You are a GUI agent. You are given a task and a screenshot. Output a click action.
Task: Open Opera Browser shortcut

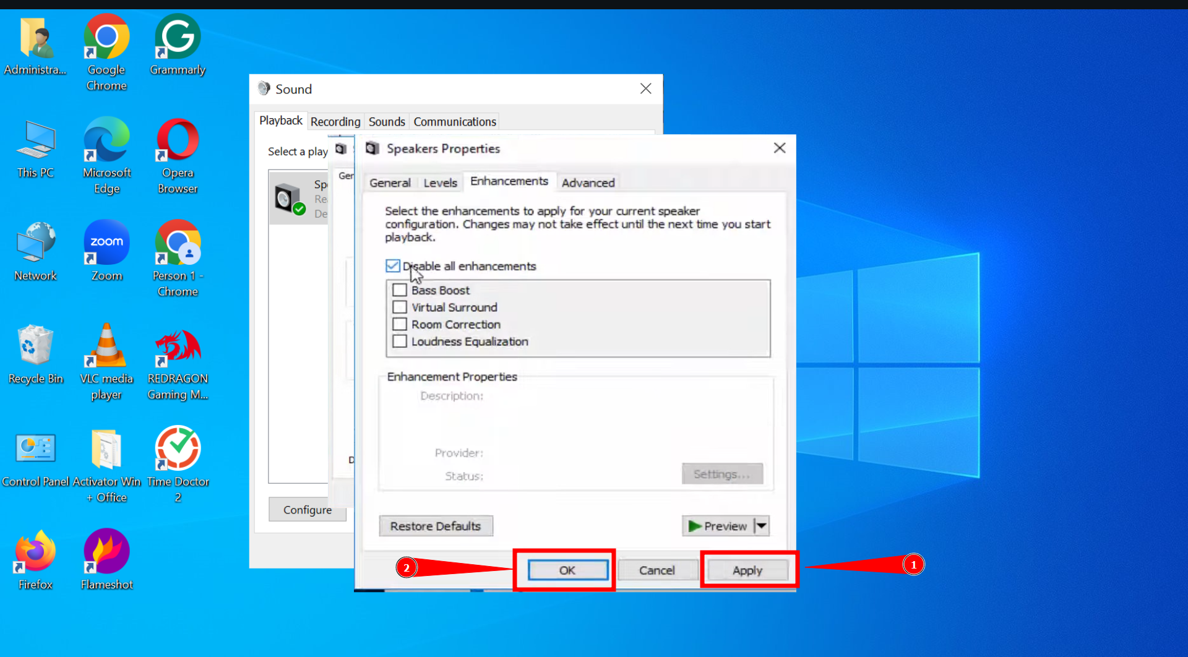(x=178, y=156)
